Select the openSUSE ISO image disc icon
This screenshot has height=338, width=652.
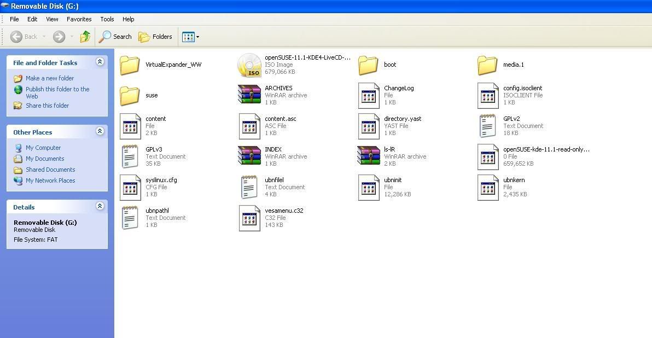pyautogui.click(x=249, y=65)
